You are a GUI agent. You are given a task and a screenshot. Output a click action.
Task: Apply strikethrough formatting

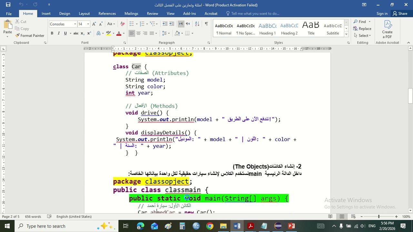point(76,33)
